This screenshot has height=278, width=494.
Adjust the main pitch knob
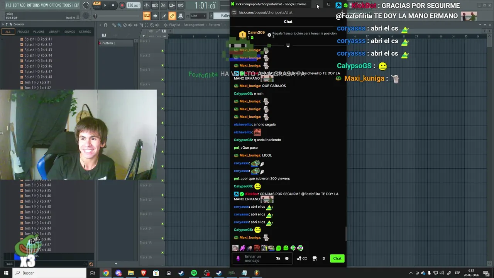(x=86, y=15)
